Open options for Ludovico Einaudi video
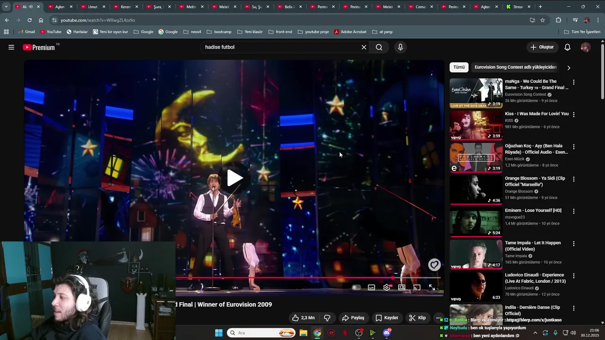605x340 pixels. click(574, 276)
